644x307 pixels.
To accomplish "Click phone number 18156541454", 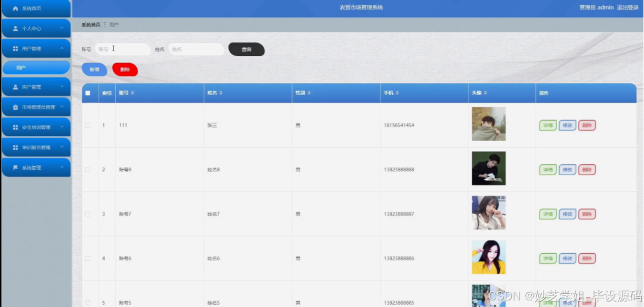I will 399,125.
